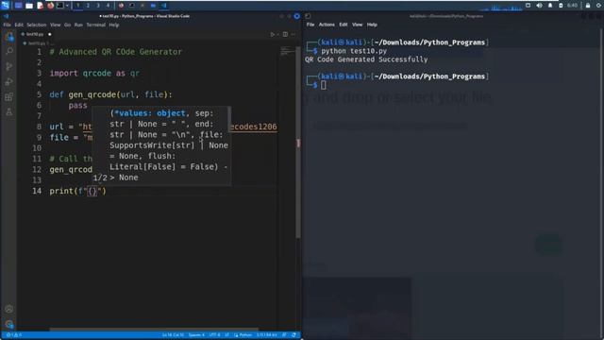The width and height of the screenshot is (604, 340).
Task: Open the Source Control view
Action: tap(9, 66)
